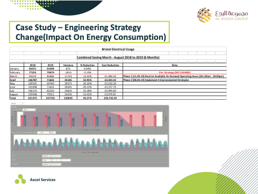Click the Ascot Services footer text

(42, 179)
